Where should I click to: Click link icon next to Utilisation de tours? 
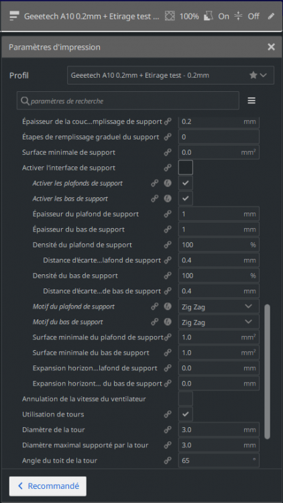168,414
